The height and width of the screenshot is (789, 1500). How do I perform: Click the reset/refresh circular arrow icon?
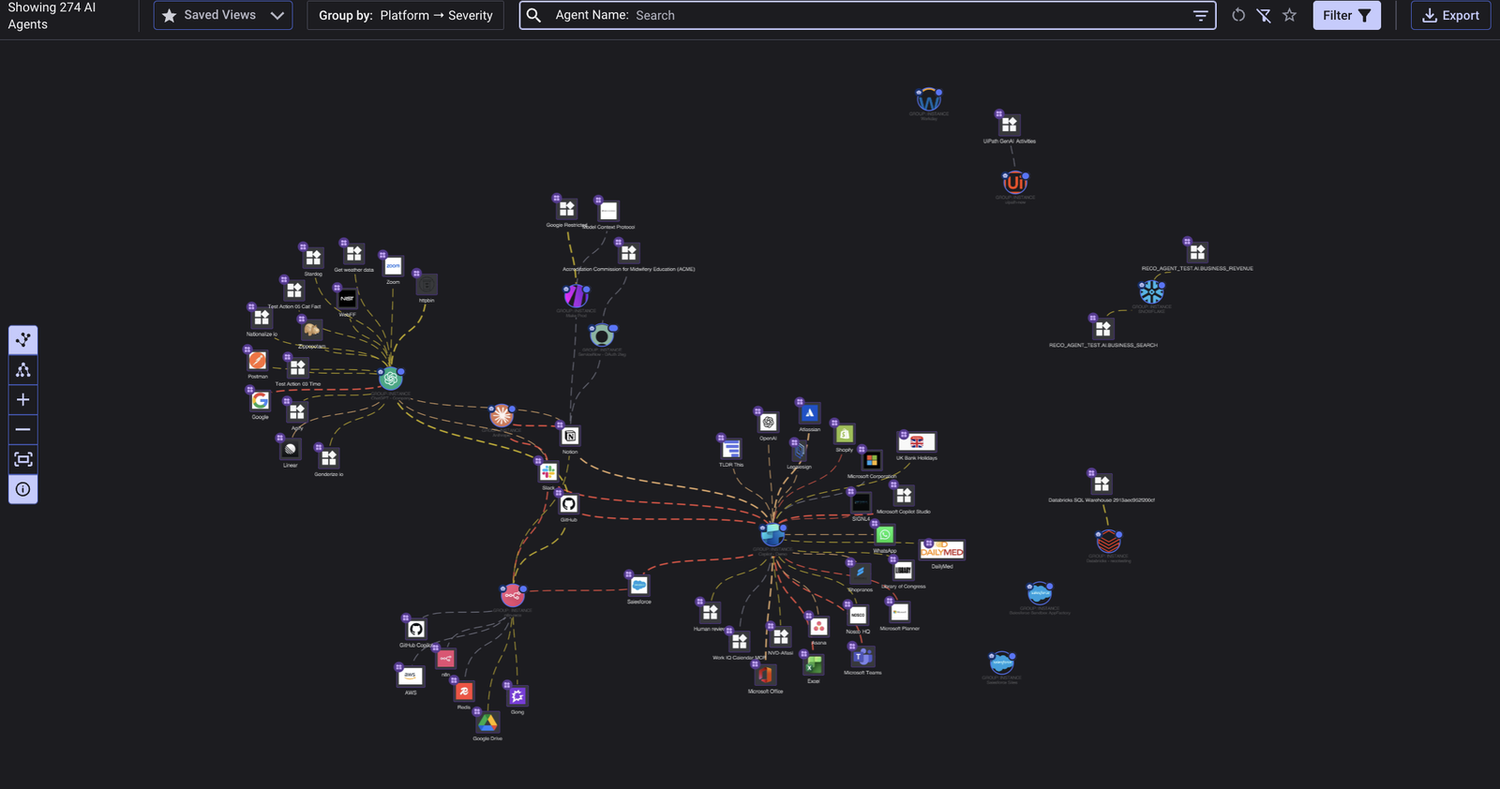[1238, 15]
